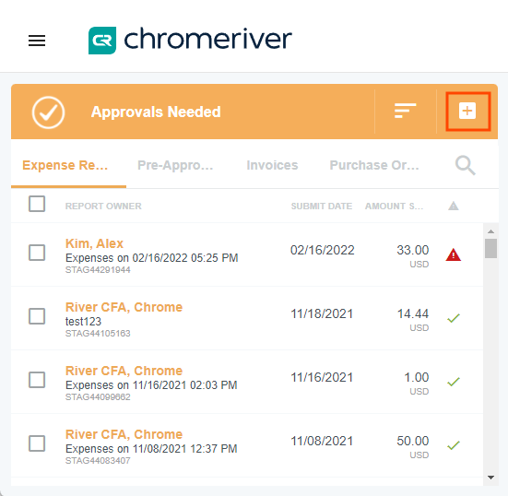Open Kim, Alex report owner link
Screen dimensions: 508x496
point(94,243)
